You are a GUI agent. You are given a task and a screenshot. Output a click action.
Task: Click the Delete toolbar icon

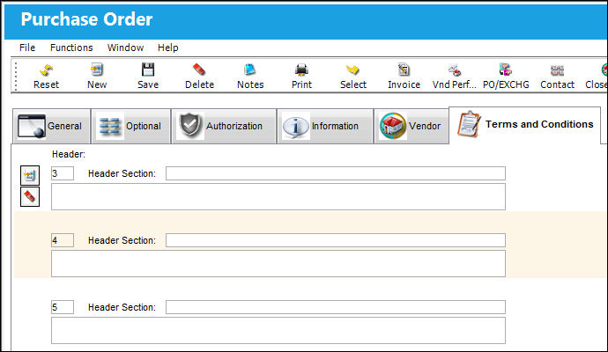click(199, 77)
